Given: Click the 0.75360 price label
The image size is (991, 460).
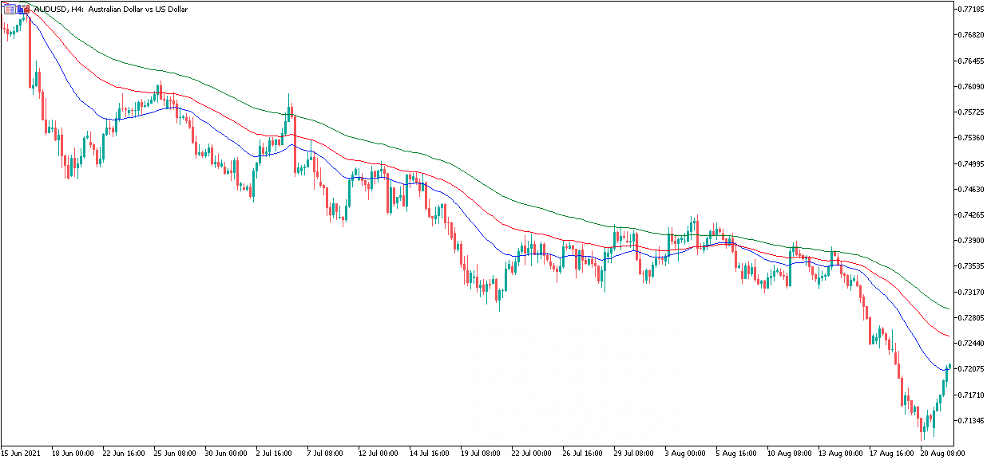Looking at the screenshot, I should 972,138.
